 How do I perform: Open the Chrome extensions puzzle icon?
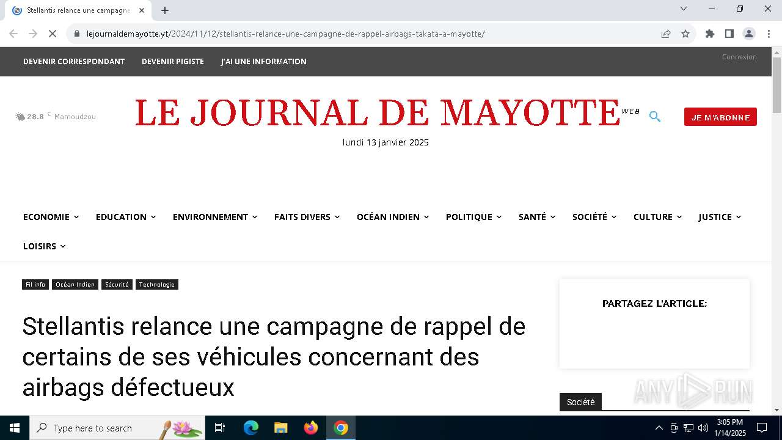point(710,34)
